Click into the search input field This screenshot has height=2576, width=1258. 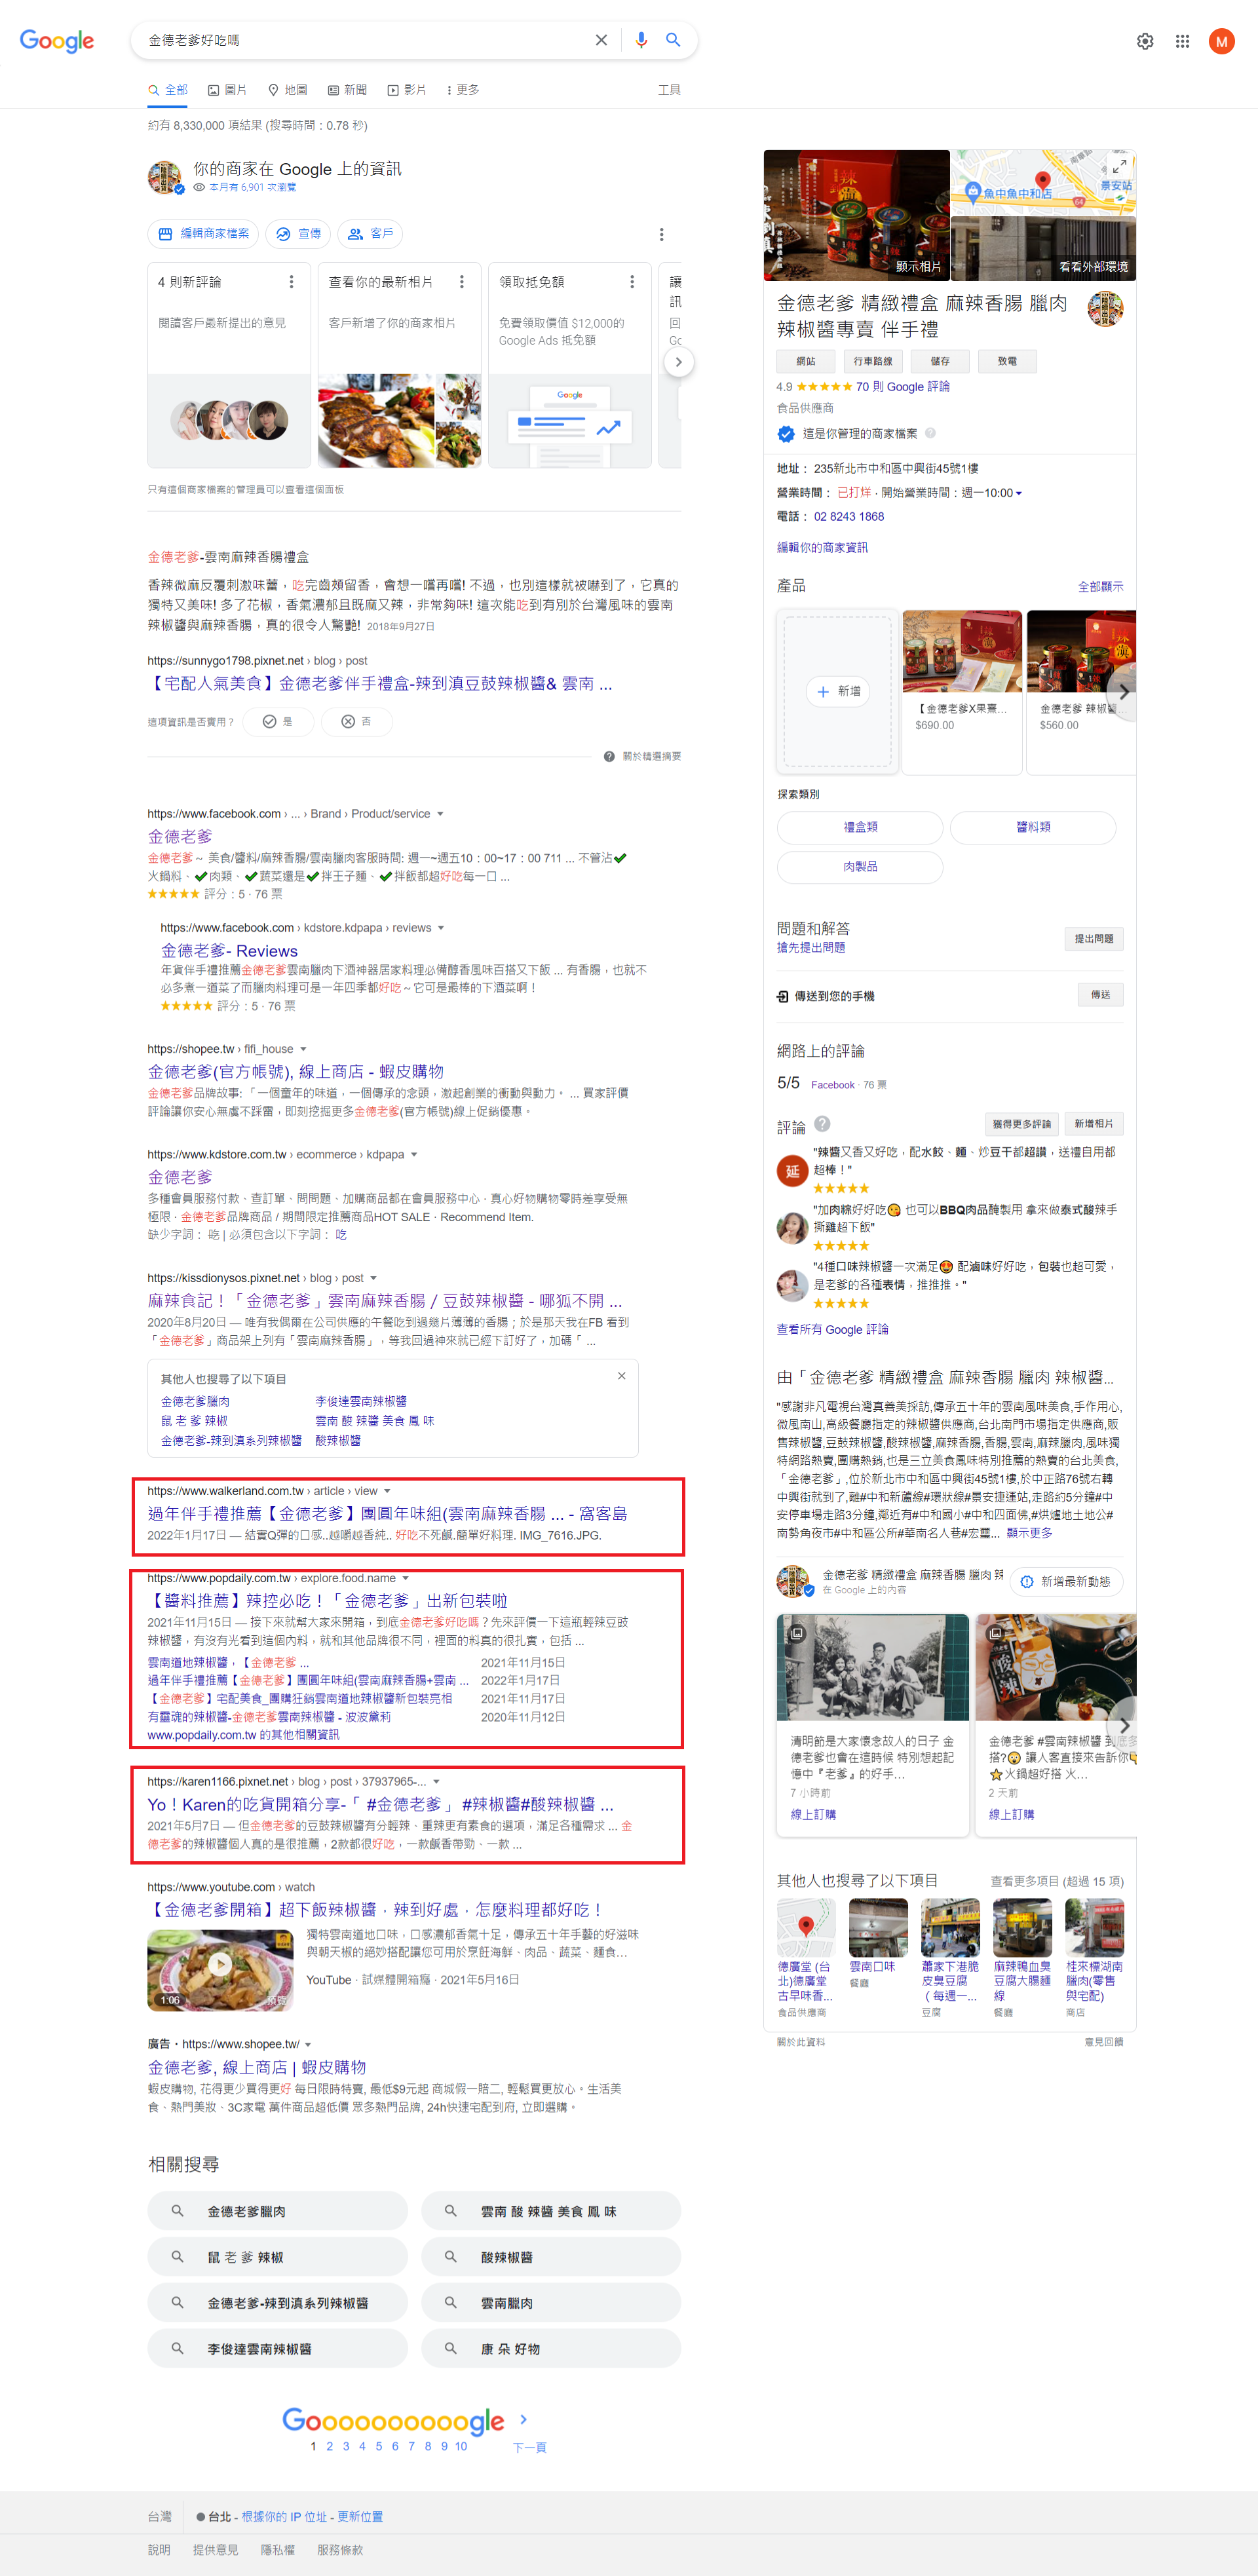365,40
